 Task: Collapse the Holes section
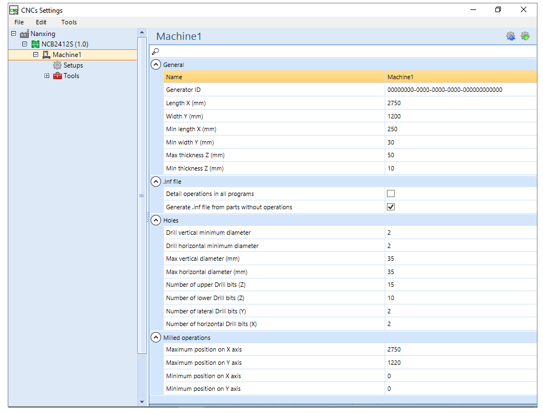[x=156, y=220]
